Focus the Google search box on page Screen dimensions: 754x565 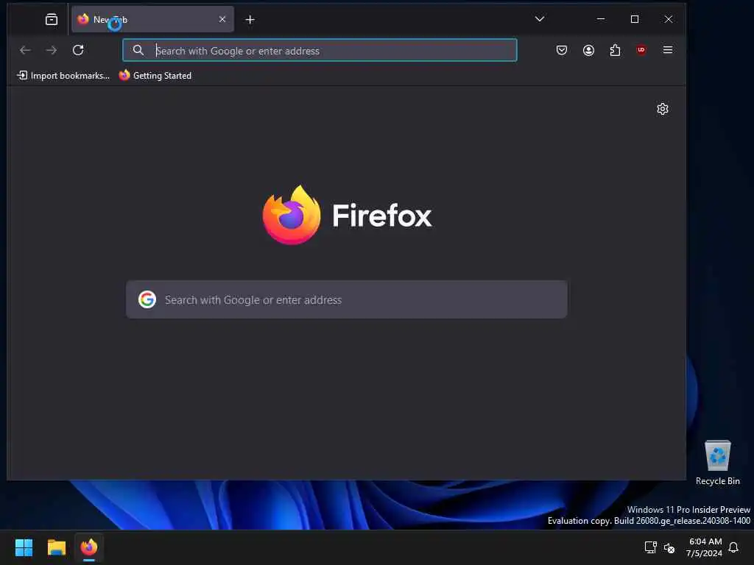pyautogui.click(x=347, y=299)
